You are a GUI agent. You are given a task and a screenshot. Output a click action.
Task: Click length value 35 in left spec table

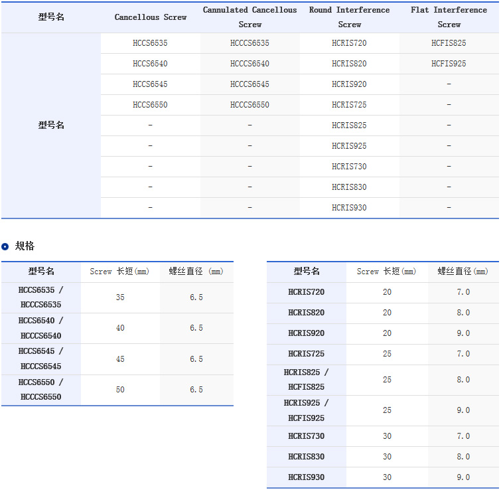120,297
